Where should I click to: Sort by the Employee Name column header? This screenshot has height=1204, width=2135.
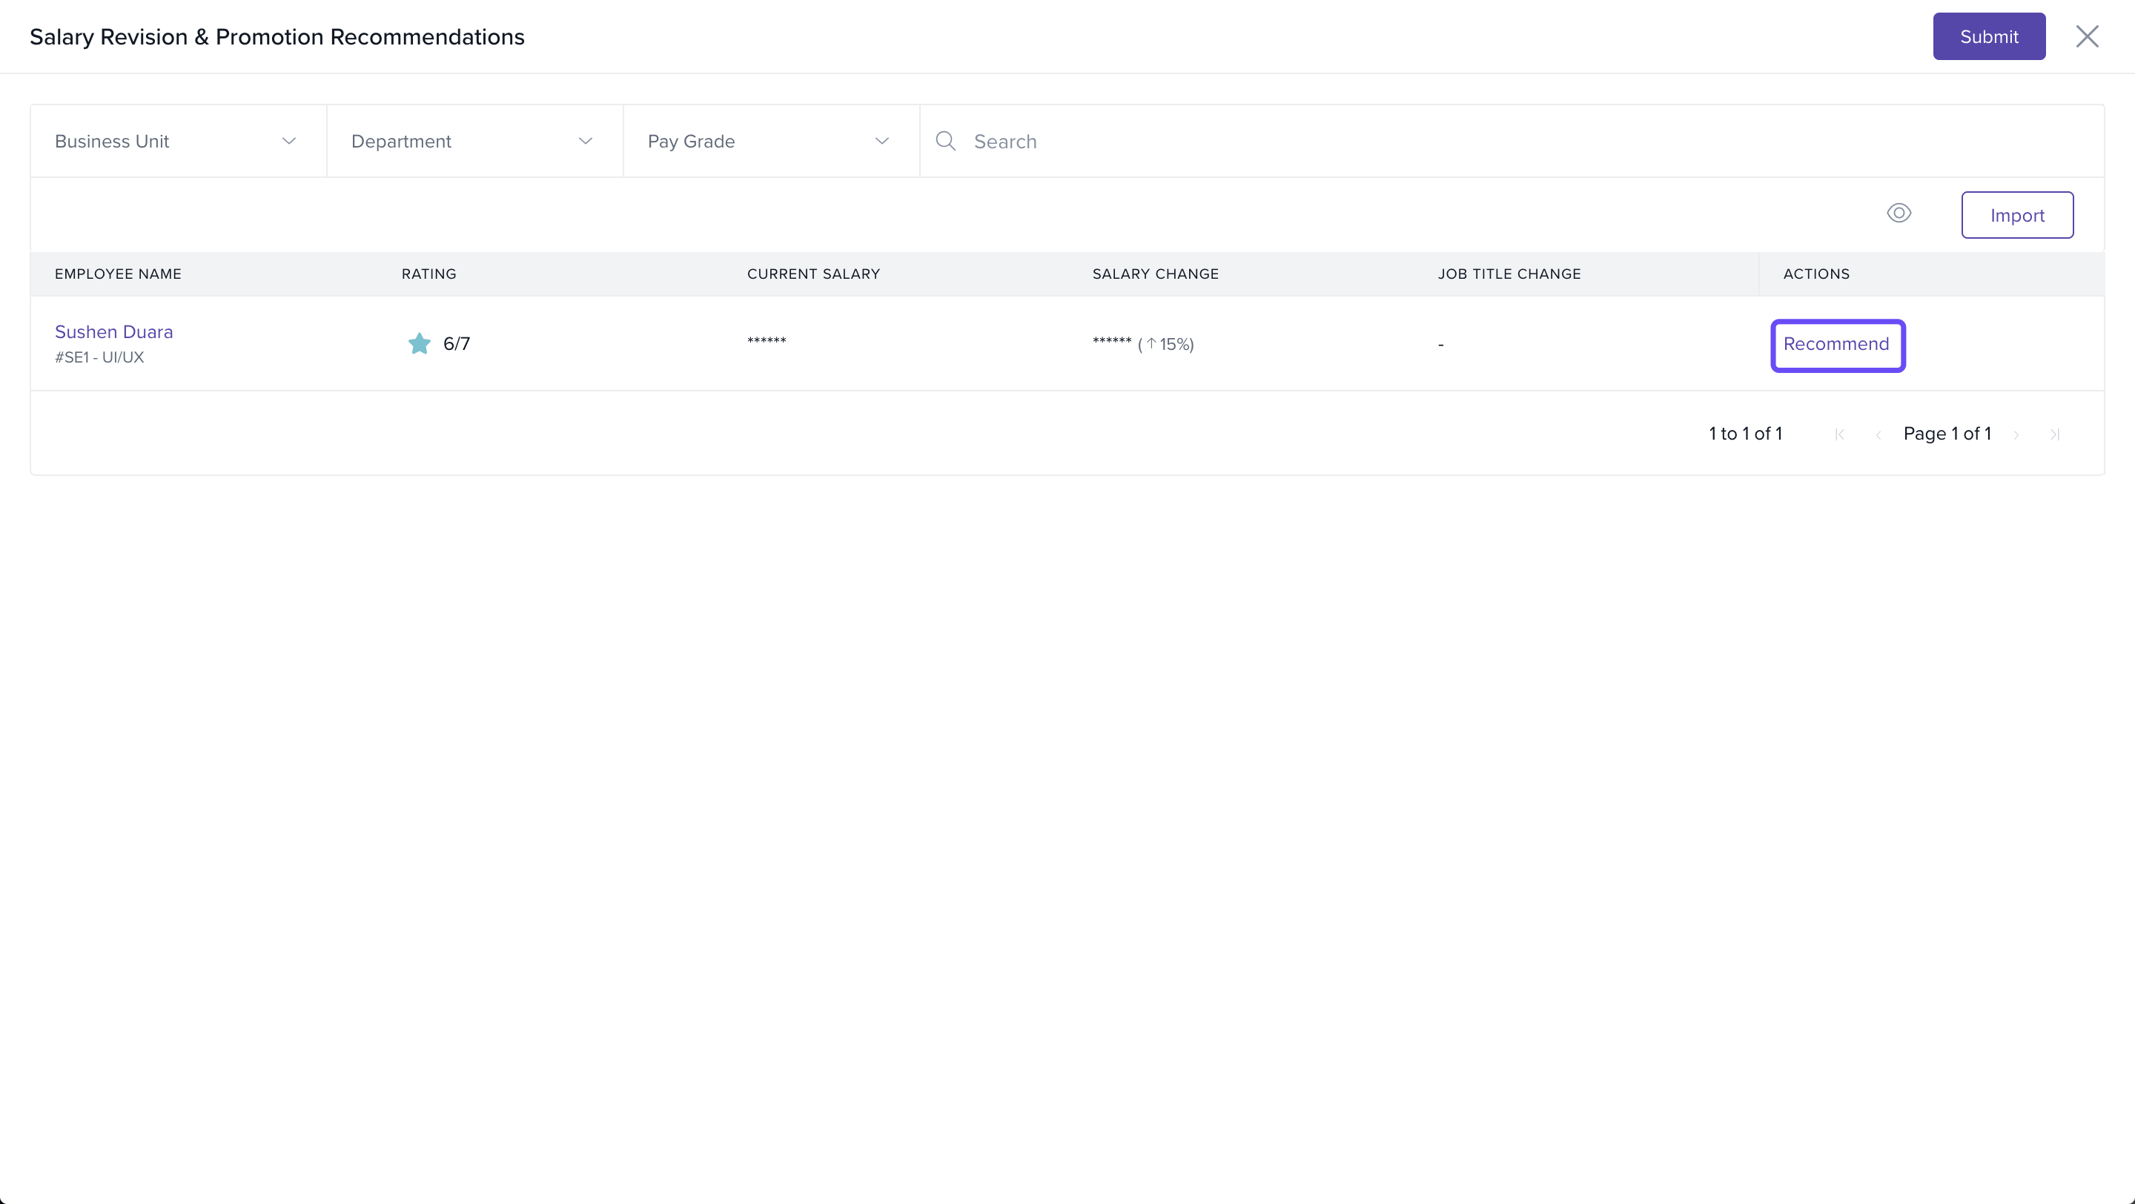click(118, 274)
